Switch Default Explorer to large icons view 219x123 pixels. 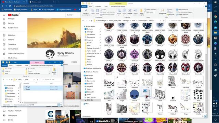click(206, 116)
